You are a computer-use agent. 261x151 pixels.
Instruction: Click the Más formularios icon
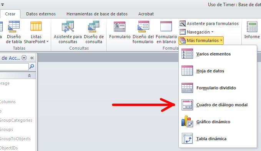tap(183, 40)
